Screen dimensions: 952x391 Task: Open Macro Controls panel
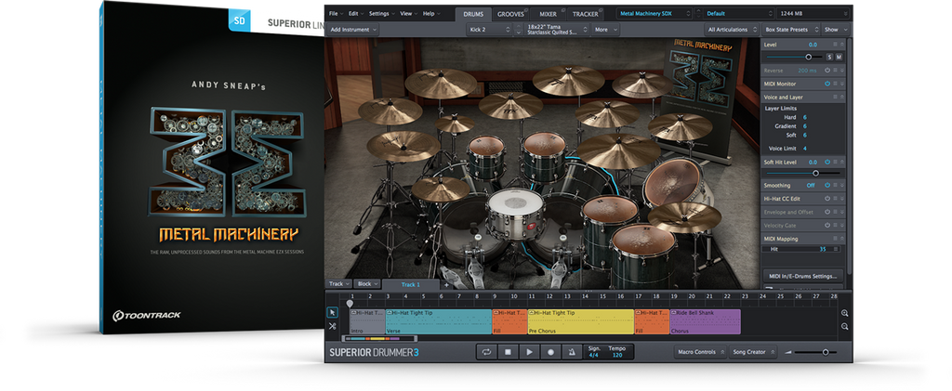pyautogui.click(x=701, y=352)
